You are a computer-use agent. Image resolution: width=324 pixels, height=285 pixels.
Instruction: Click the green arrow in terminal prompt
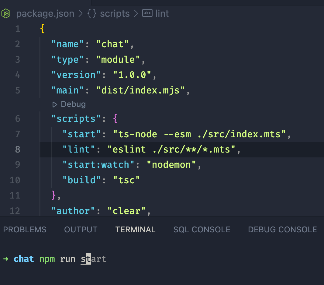pyautogui.click(x=6, y=259)
